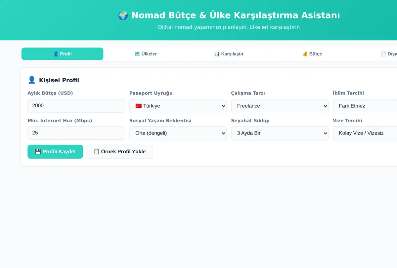Click the Aylık Bütçe (USD) label

pos(50,93)
